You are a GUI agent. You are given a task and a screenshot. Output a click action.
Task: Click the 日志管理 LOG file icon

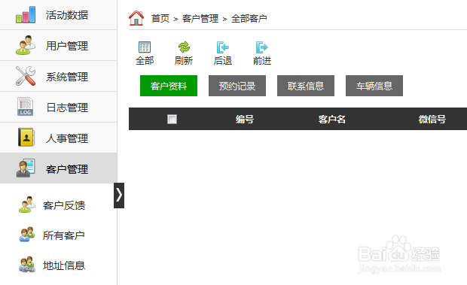(x=26, y=106)
